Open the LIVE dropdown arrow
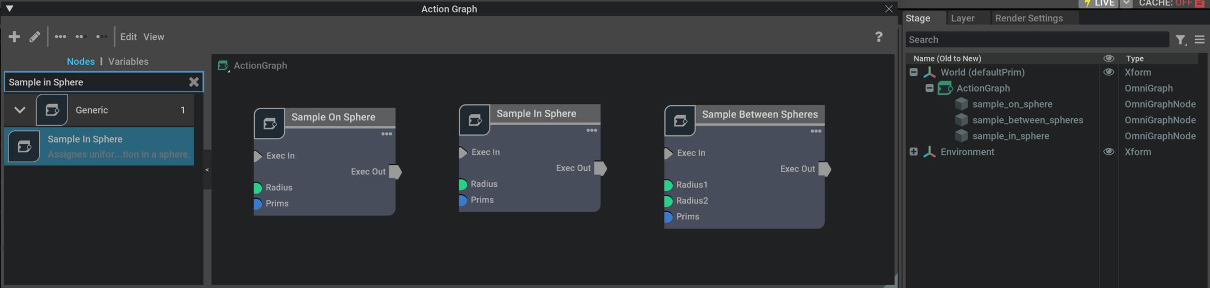1210x288 pixels. pos(1126,4)
